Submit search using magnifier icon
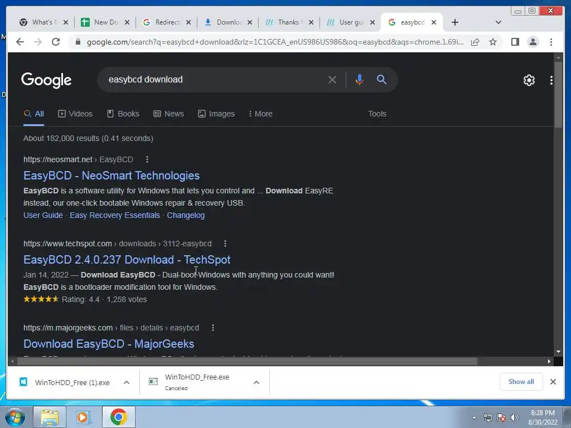 [x=381, y=79]
